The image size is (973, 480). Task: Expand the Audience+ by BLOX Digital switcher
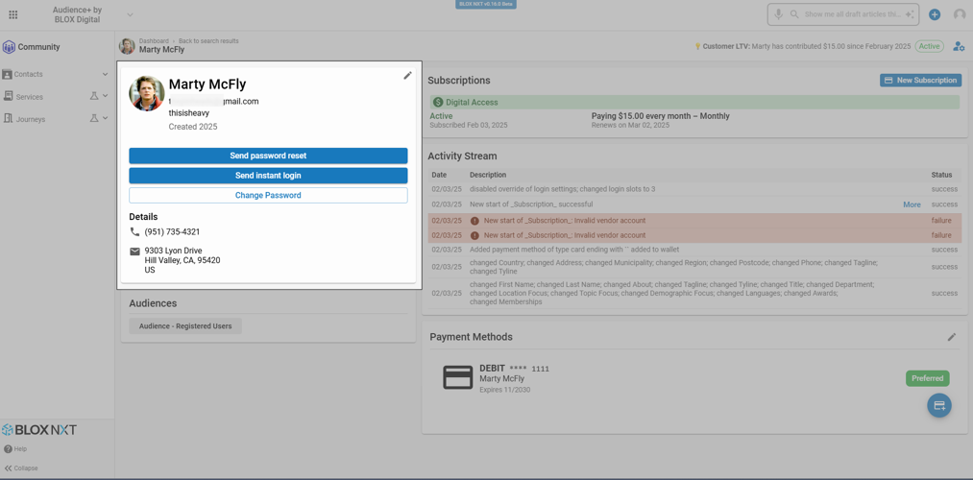tap(130, 14)
